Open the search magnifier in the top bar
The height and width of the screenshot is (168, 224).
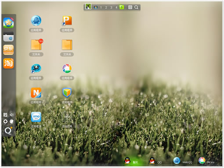tap(136, 7)
